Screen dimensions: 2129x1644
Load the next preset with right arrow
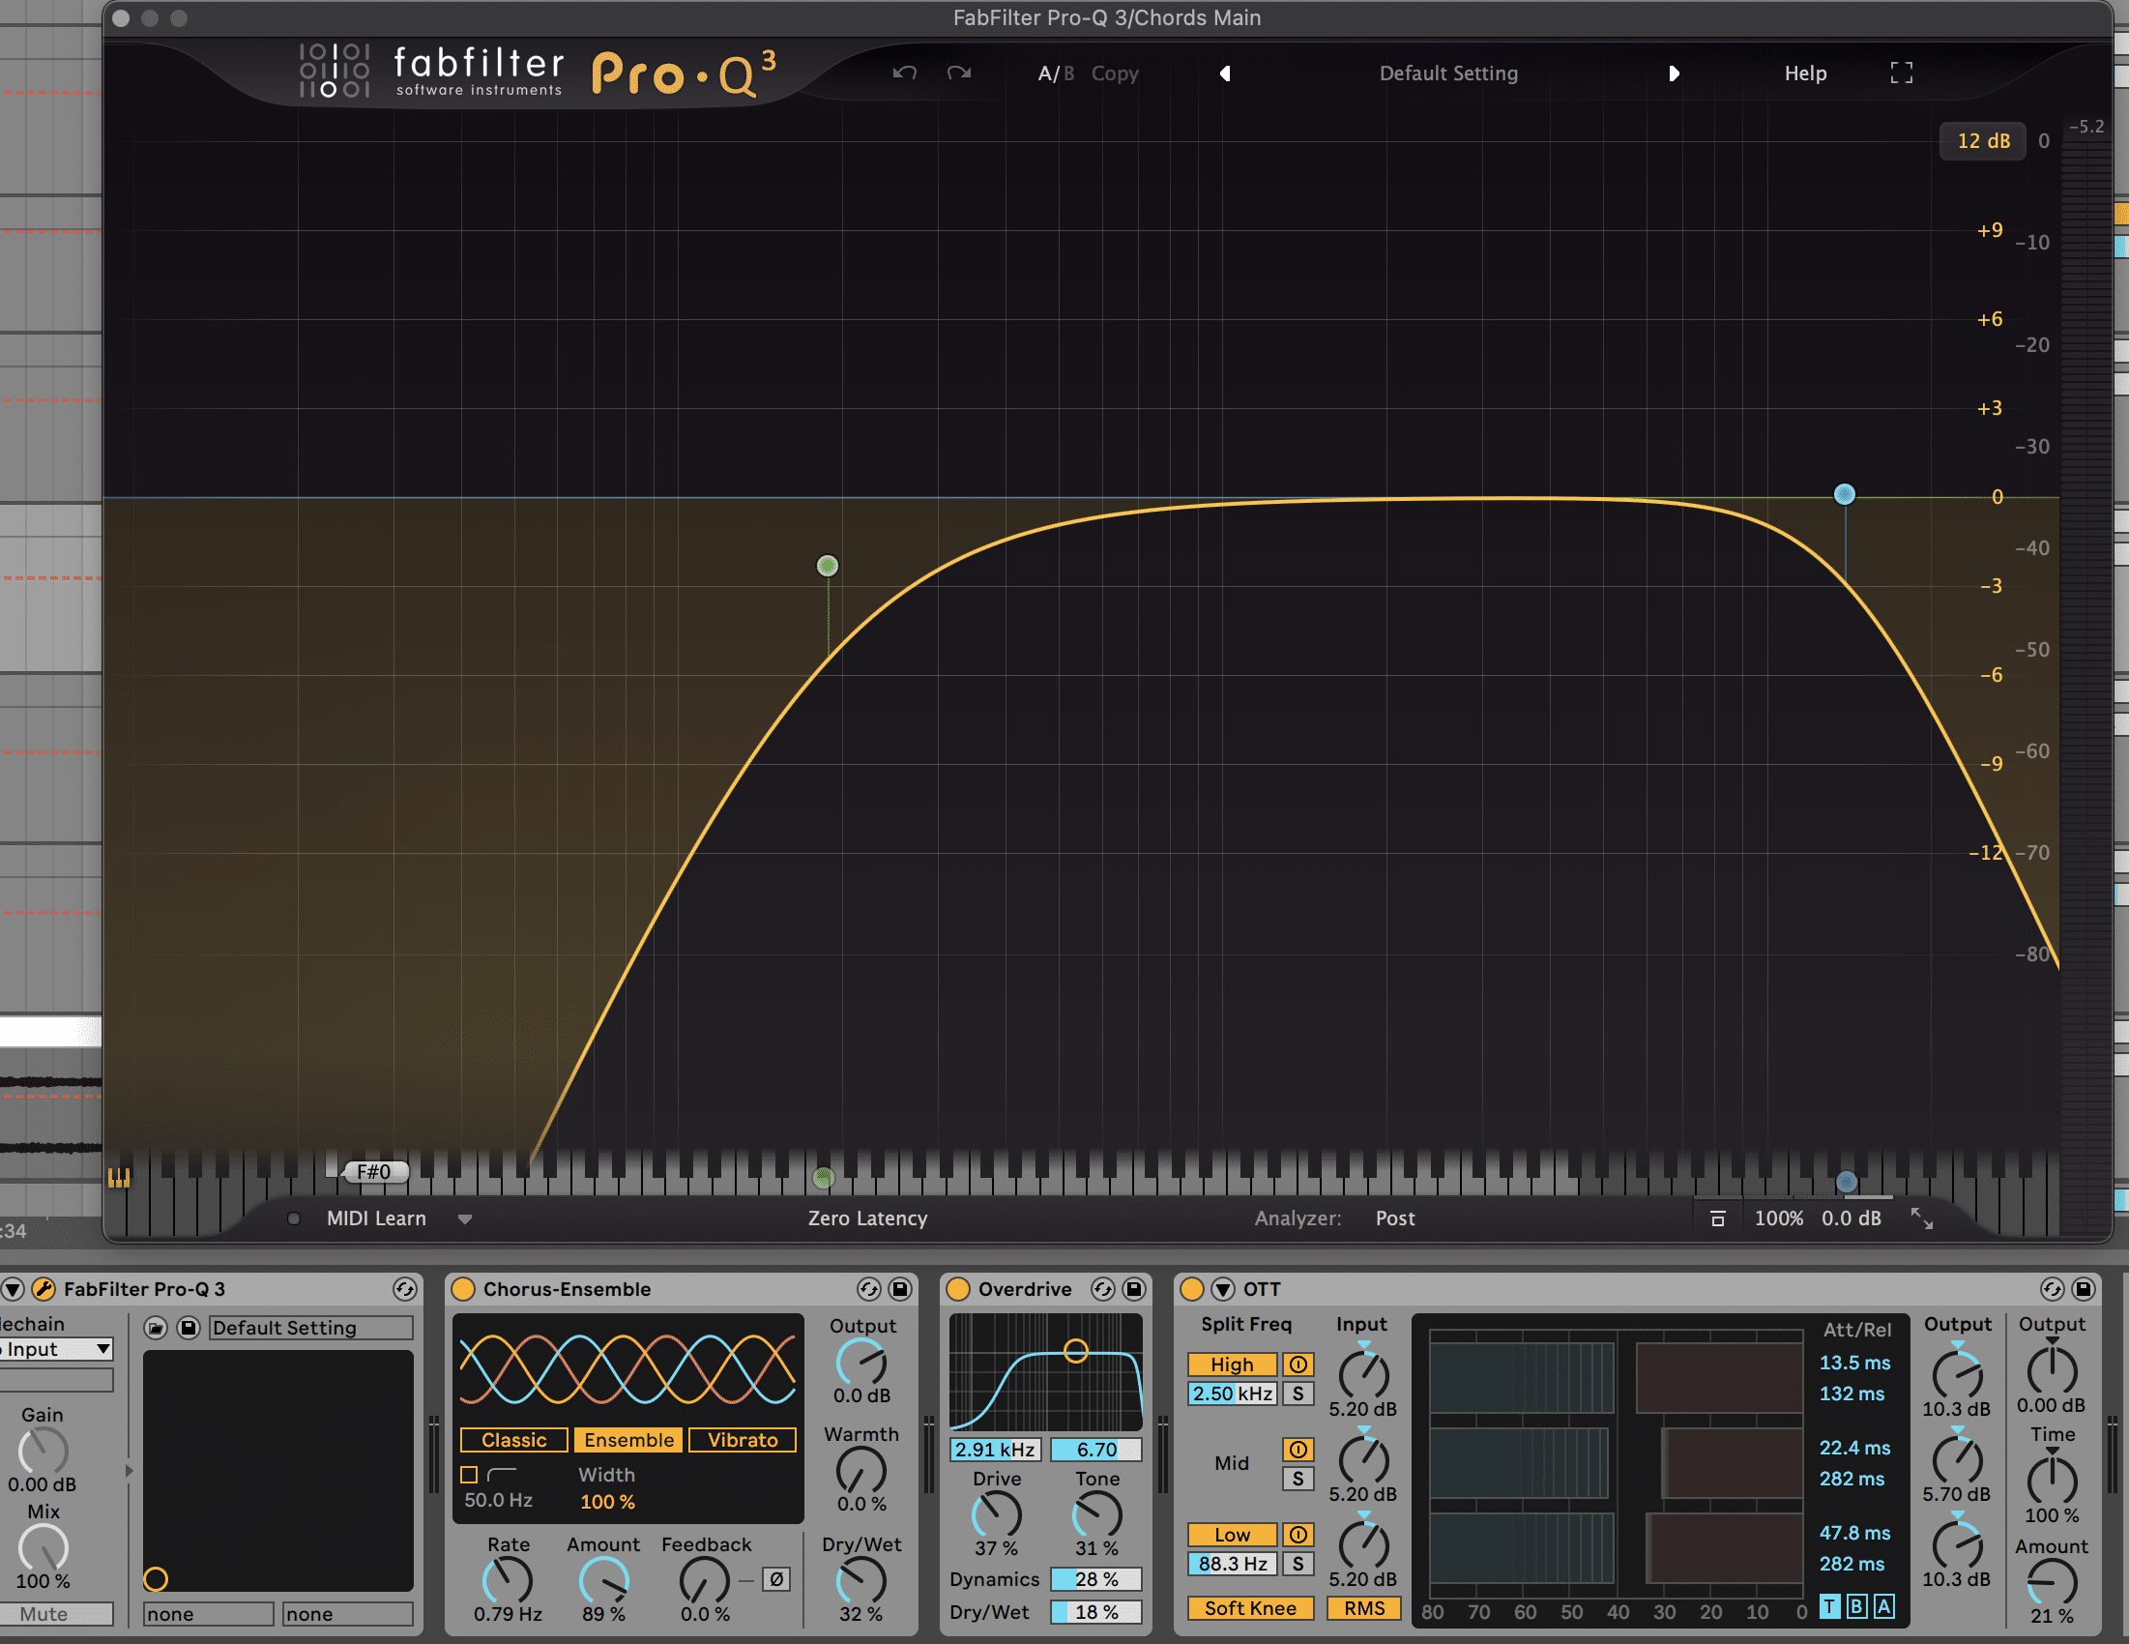pos(1674,73)
